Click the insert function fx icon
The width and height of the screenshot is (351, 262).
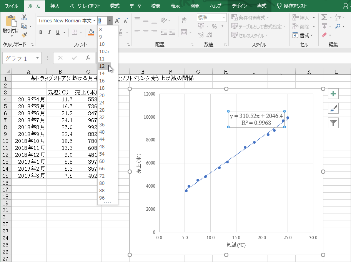point(88,58)
